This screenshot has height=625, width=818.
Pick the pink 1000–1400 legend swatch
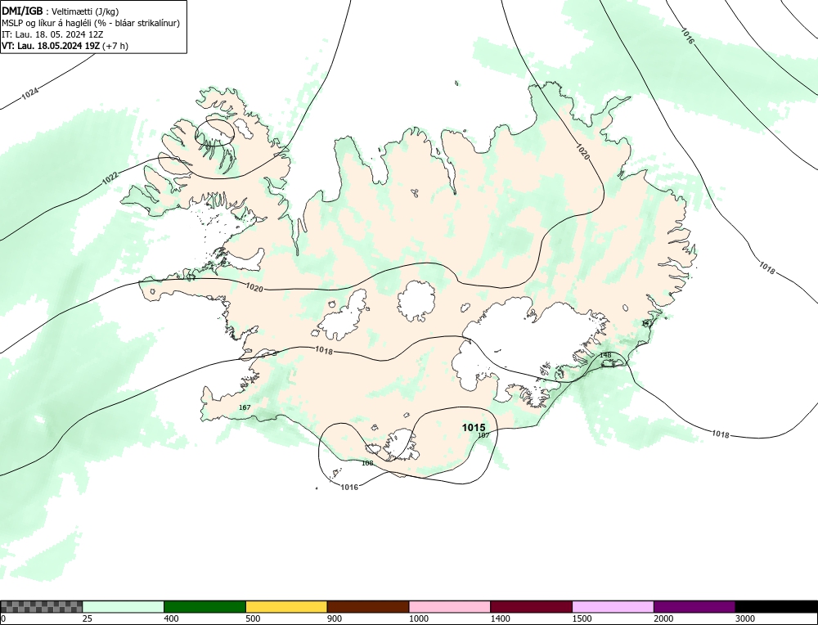pos(450,606)
